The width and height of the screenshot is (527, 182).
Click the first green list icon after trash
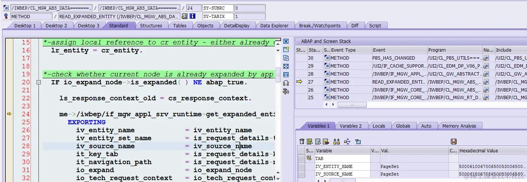coord(310,141)
